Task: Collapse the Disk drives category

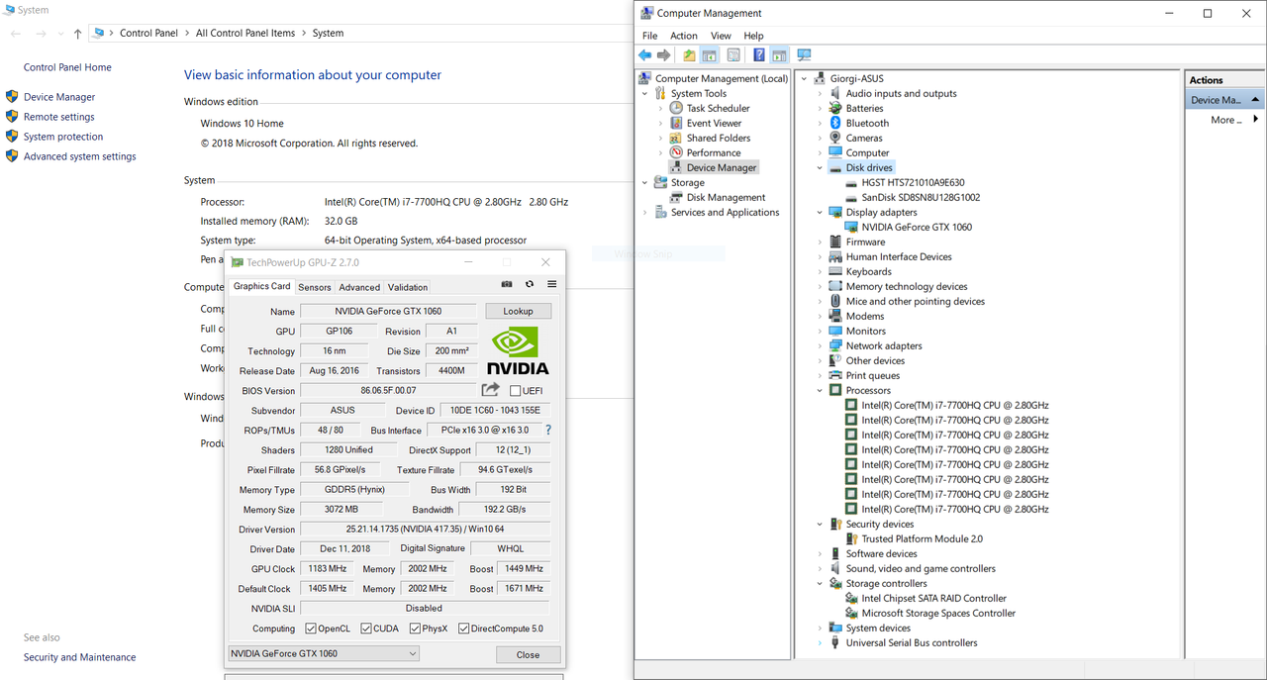Action: point(820,168)
